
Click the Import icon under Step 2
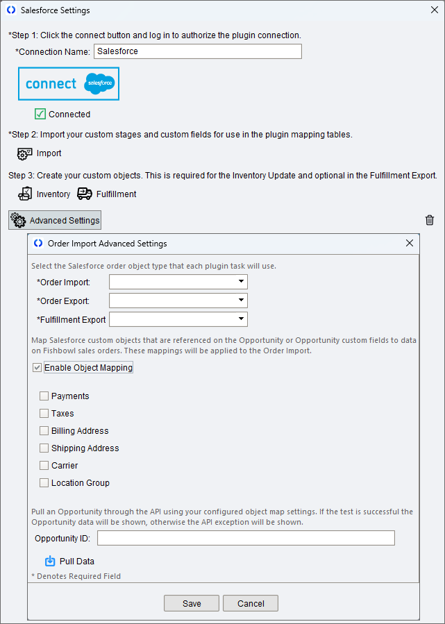pos(25,153)
